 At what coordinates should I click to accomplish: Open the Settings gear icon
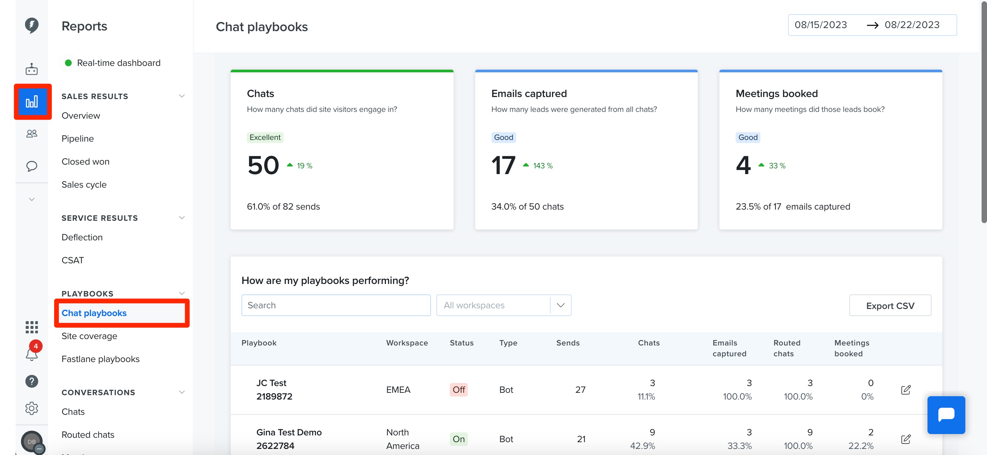pos(32,408)
